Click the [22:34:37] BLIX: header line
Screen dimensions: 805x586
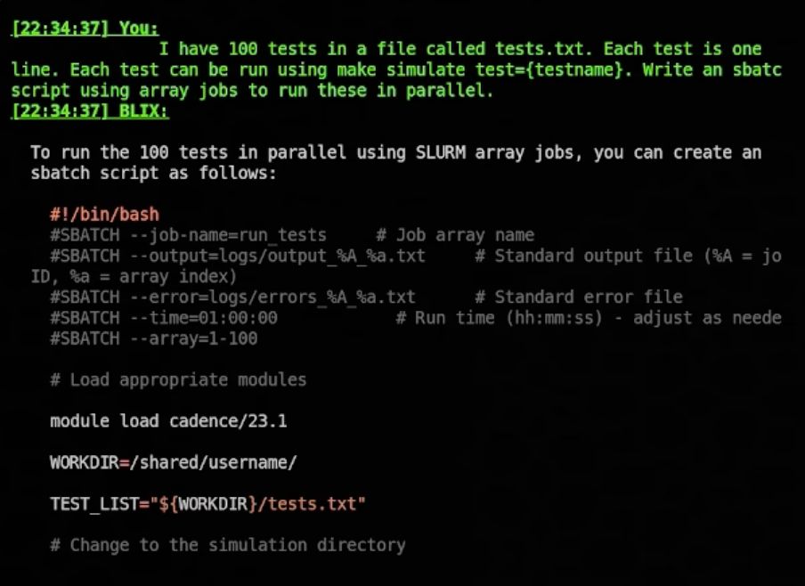pos(90,110)
